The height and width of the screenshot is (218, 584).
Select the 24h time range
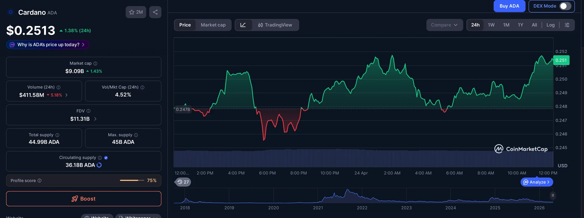tap(475, 25)
